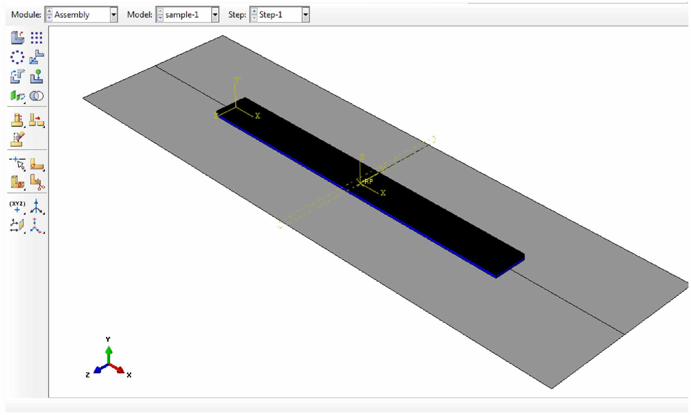Select the Partition Edge tool
Screen dimensions: 691x415
[x=17, y=163]
